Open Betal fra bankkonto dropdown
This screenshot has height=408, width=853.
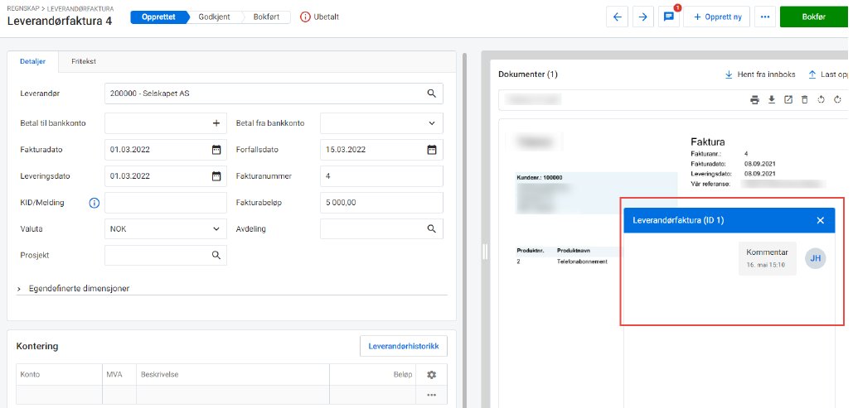(x=431, y=123)
